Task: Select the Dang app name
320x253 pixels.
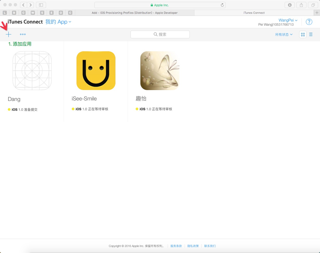Action: pos(14,99)
